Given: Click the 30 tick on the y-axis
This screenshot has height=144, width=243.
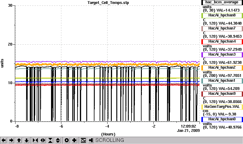Looking at the screenshot, I should click(x=10, y=5).
